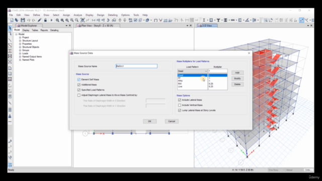Click the Add button in Mass Source Data
This screenshot has height=181, width=322.
tap(237, 72)
